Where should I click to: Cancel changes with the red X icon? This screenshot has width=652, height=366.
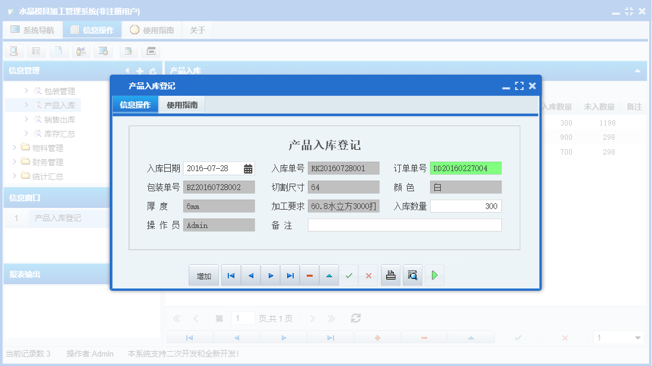pos(368,275)
